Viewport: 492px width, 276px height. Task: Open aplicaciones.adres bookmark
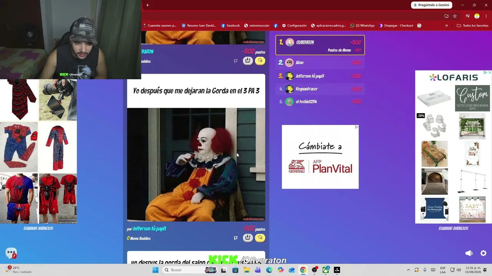pos(328,26)
